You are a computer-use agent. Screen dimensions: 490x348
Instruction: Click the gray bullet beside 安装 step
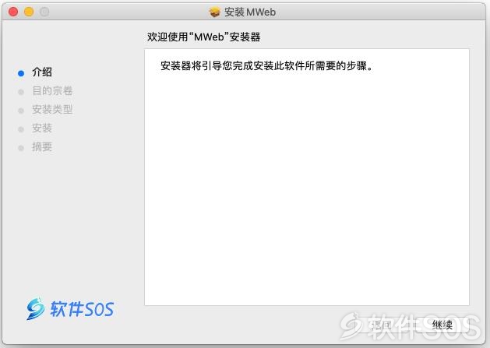tap(21, 129)
